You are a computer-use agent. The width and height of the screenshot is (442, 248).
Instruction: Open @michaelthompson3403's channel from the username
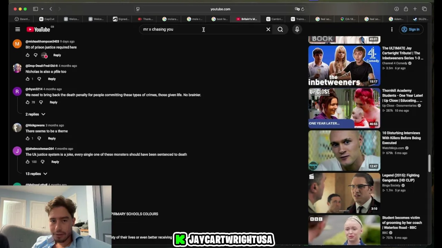[42, 42]
